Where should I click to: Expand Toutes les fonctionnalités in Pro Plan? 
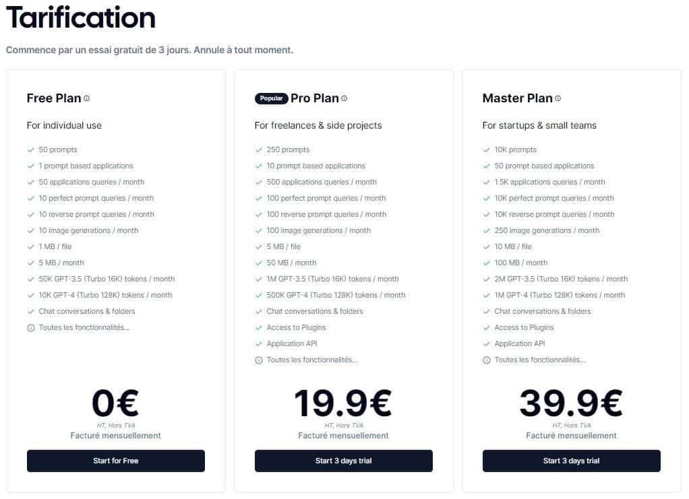coord(311,360)
